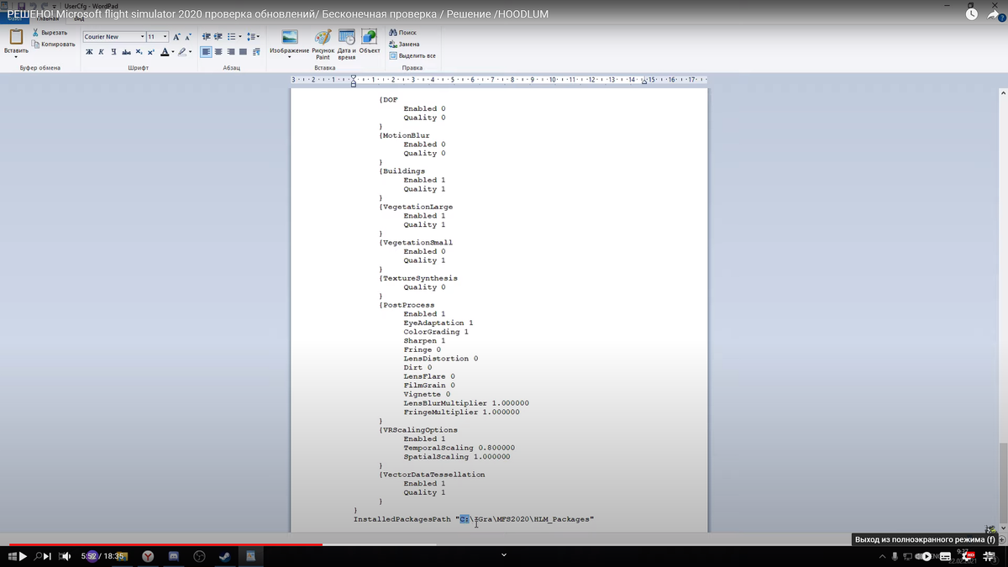Skip to the next video
Viewport: 1008px width, 567px height.
coord(45,556)
